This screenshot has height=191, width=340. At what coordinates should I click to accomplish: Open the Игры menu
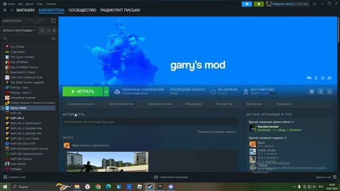40,4
